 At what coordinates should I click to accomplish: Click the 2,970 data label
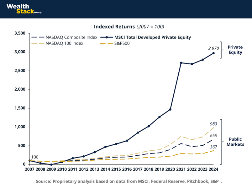coord(213,48)
